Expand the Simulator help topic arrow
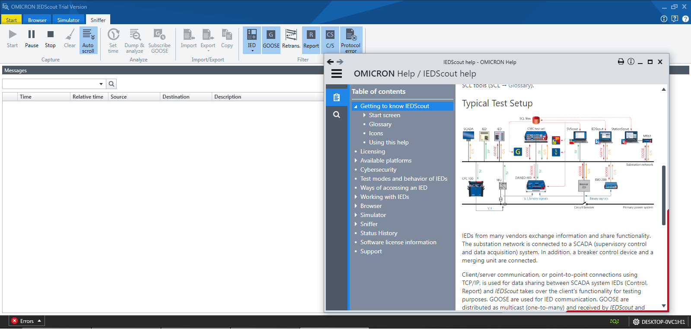This screenshot has width=691, height=329. point(356,215)
